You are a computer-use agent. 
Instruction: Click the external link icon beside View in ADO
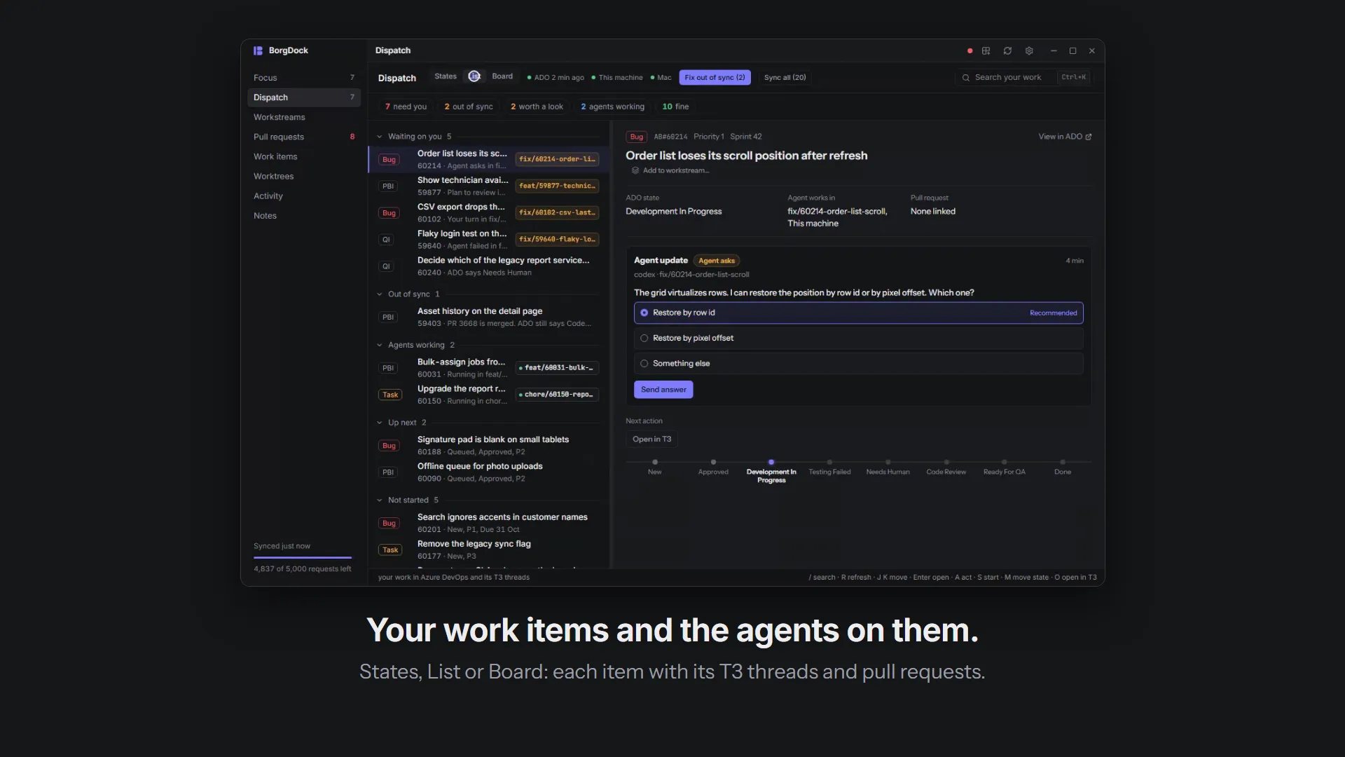click(x=1088, y=137)
